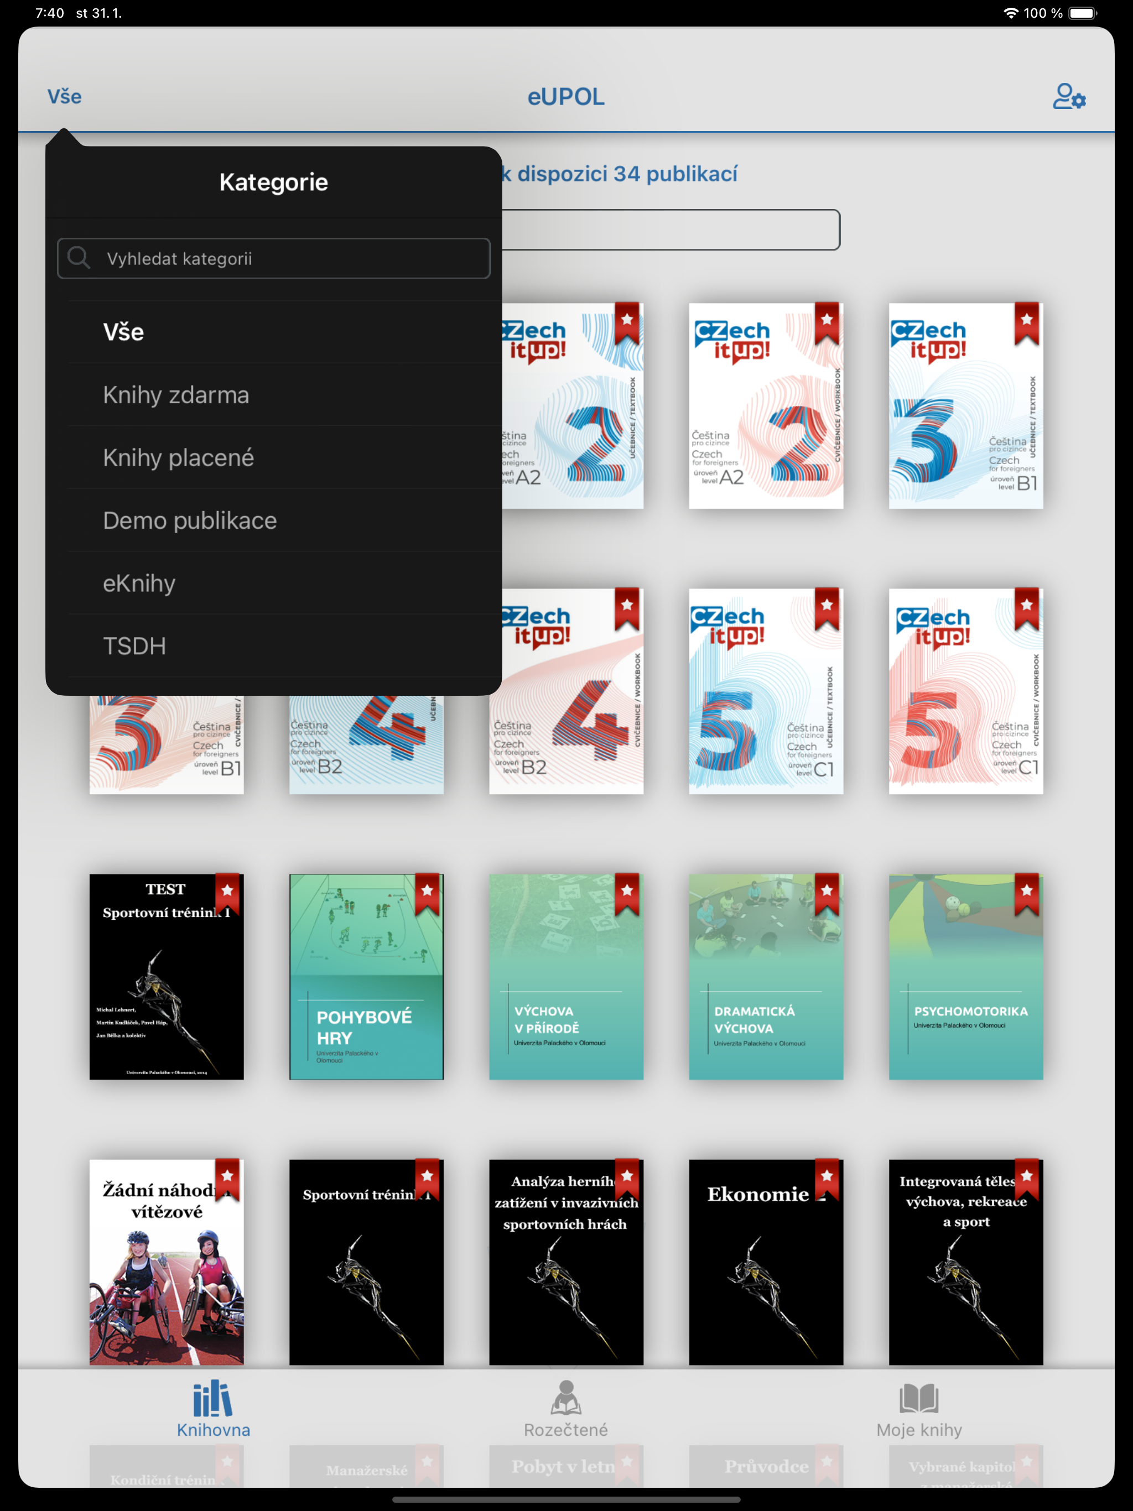Screen dimensions: 1133x1511
Task: Open Czech it up 3 B1 textbook cover
Action: tap(965, 406)
